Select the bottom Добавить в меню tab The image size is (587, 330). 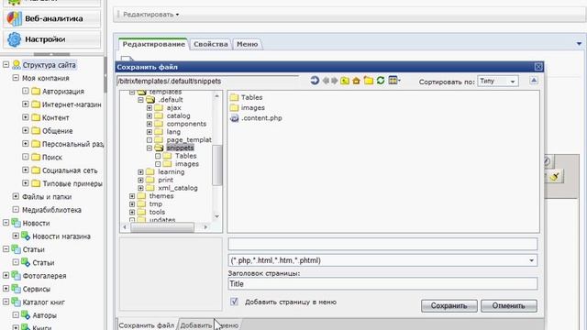tap(209, 324)
